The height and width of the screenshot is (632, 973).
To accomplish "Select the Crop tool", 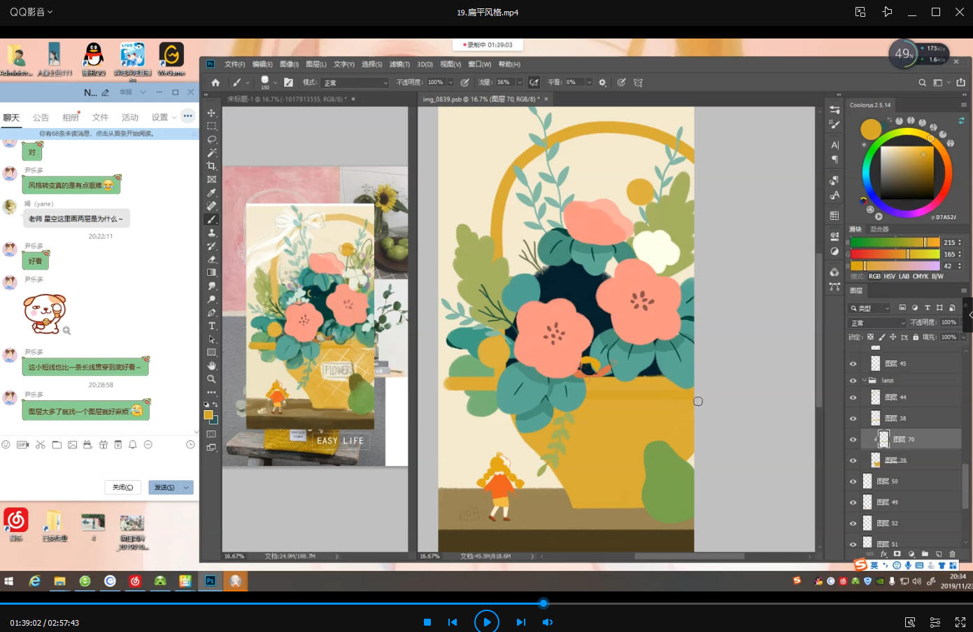I will tap(211, 166).
